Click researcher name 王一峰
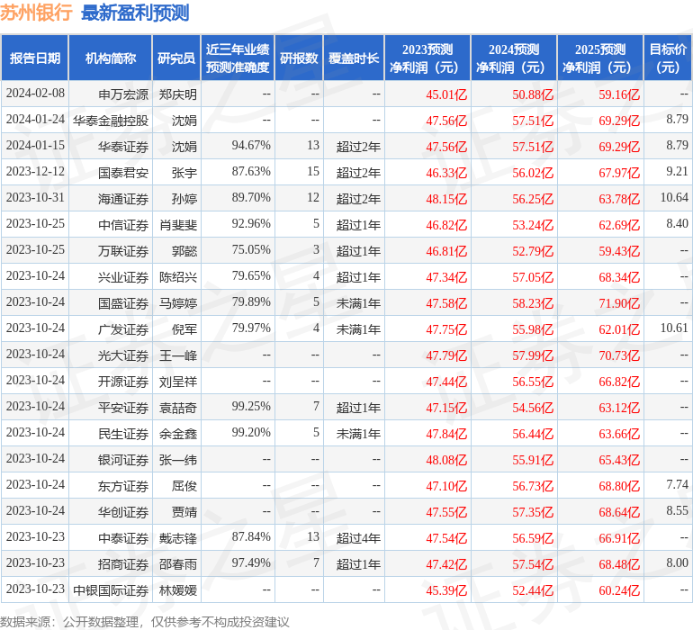The height and width of the screenshot is (630, 693). click(177, 355)
